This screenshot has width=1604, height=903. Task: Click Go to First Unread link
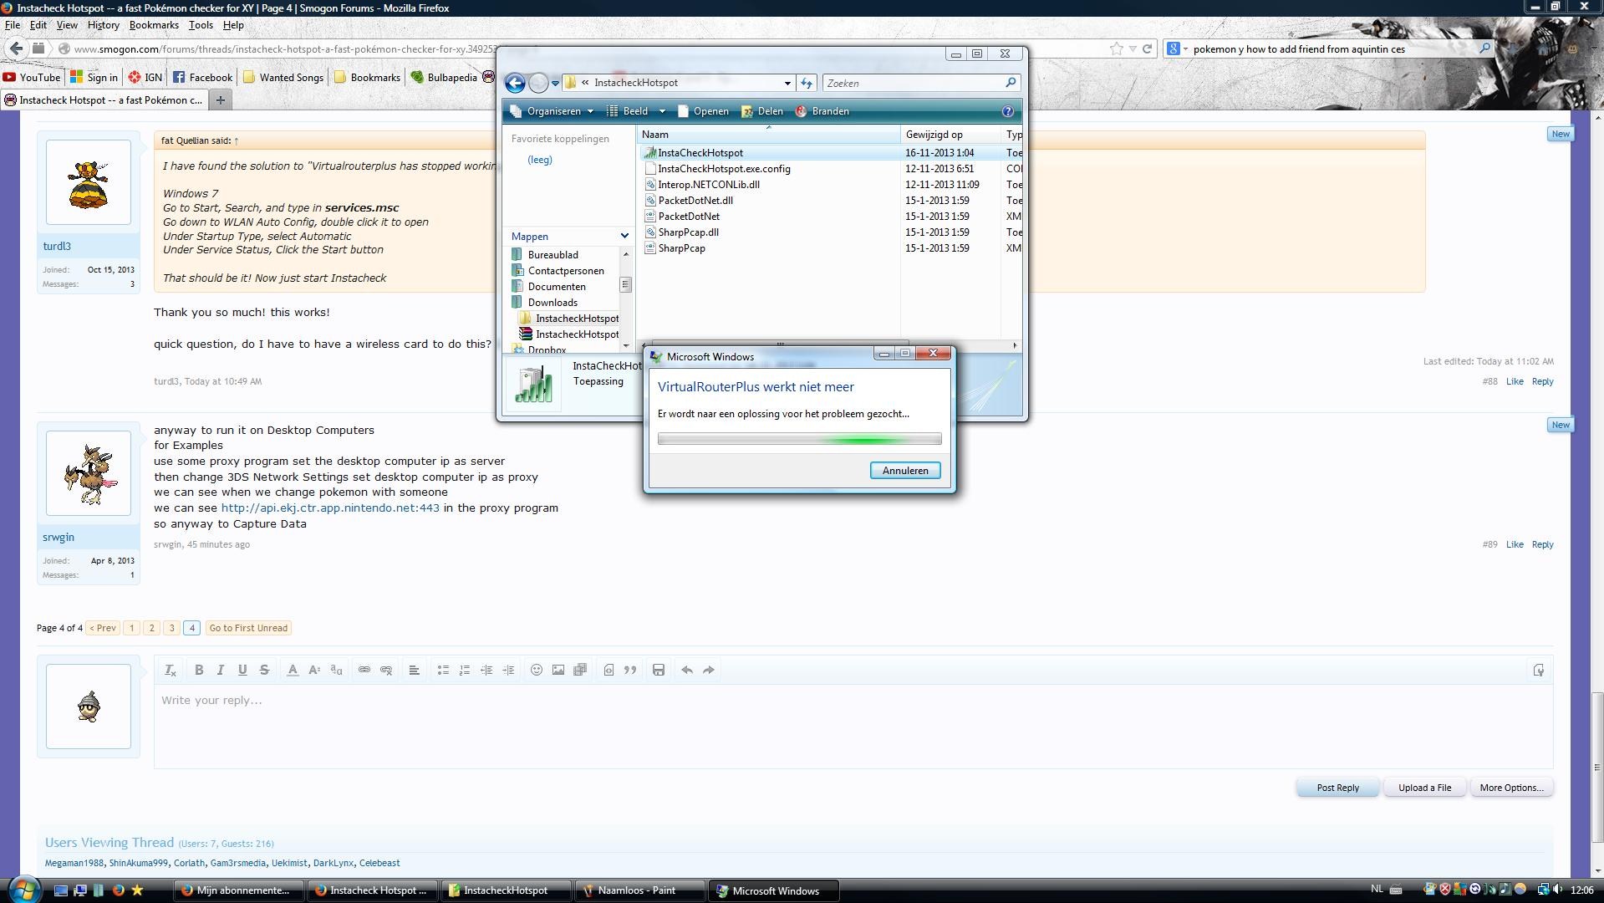248,628
